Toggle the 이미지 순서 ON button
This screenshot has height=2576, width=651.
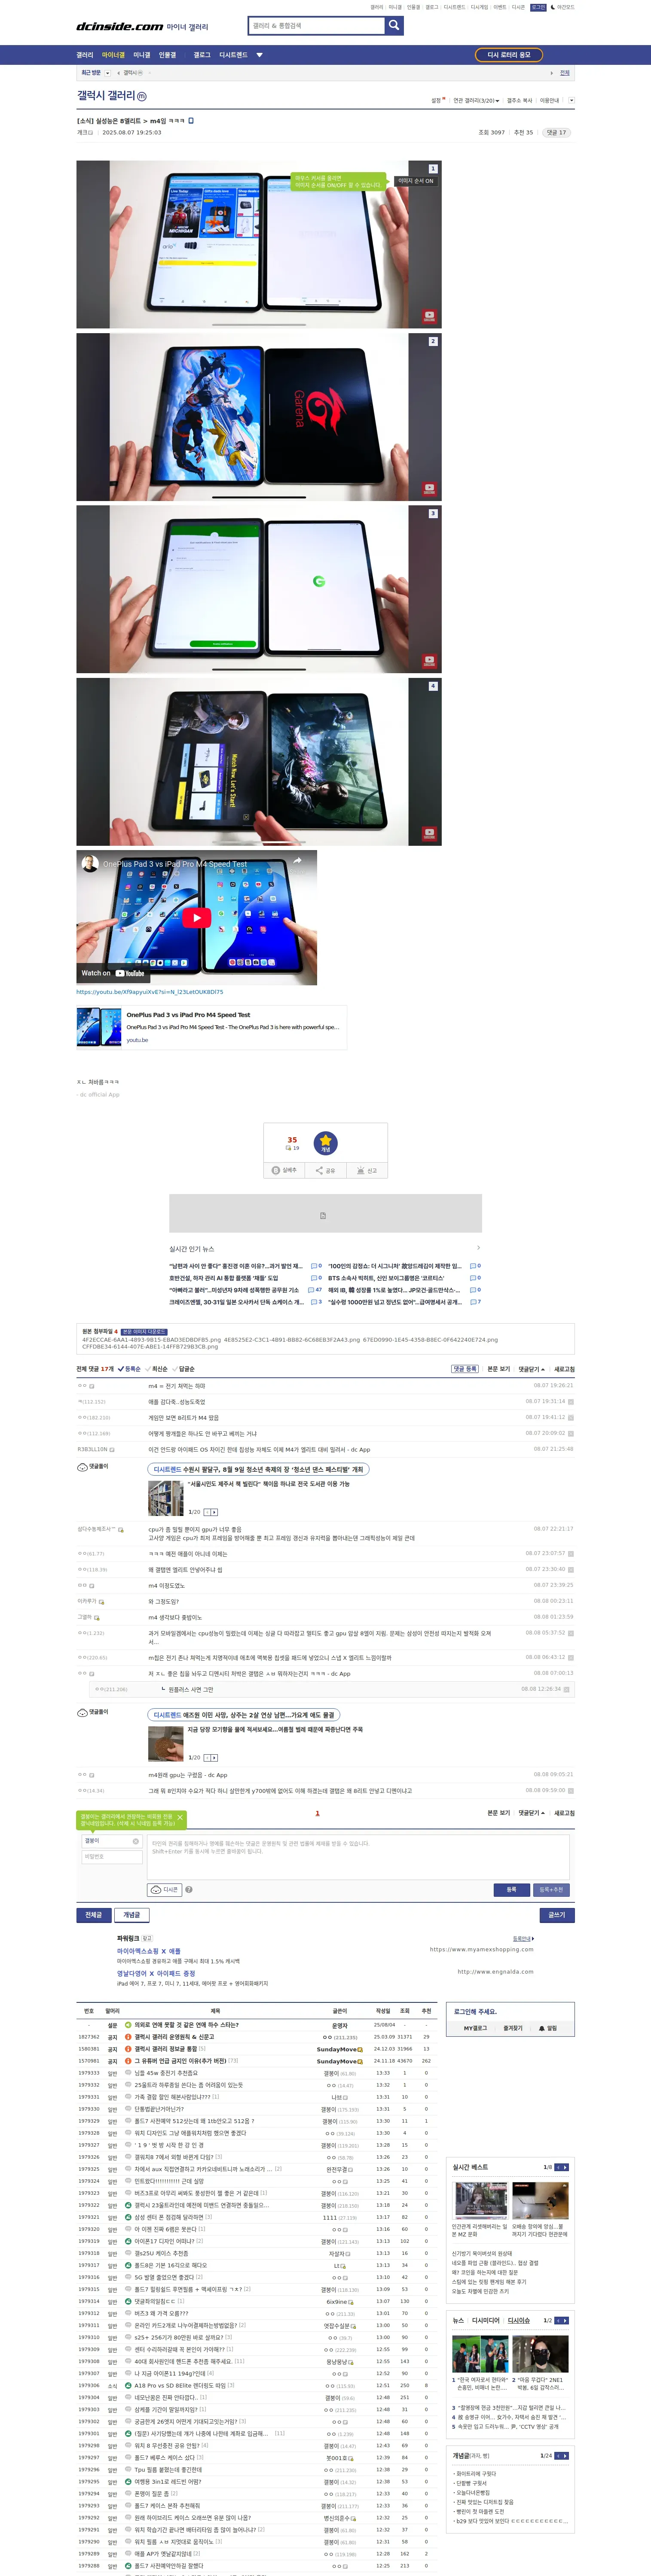(x=416, y=181)
